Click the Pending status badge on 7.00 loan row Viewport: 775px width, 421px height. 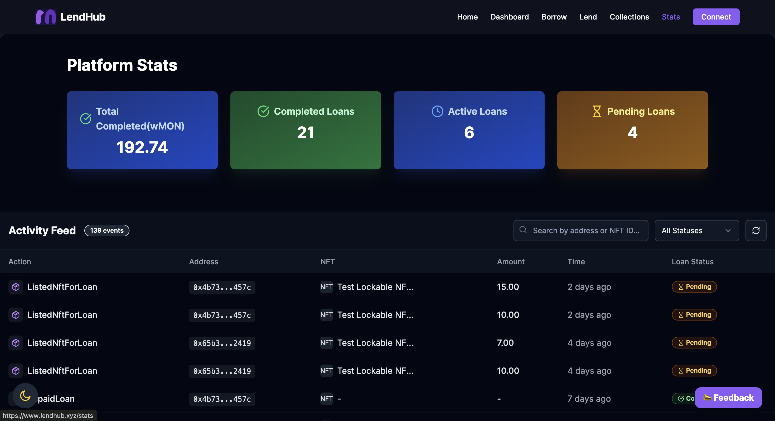694,342
